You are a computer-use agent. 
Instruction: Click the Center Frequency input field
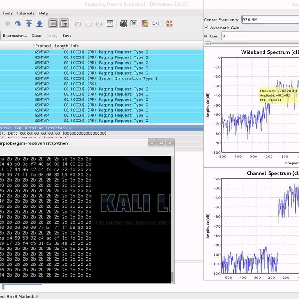tap(270, 20)
